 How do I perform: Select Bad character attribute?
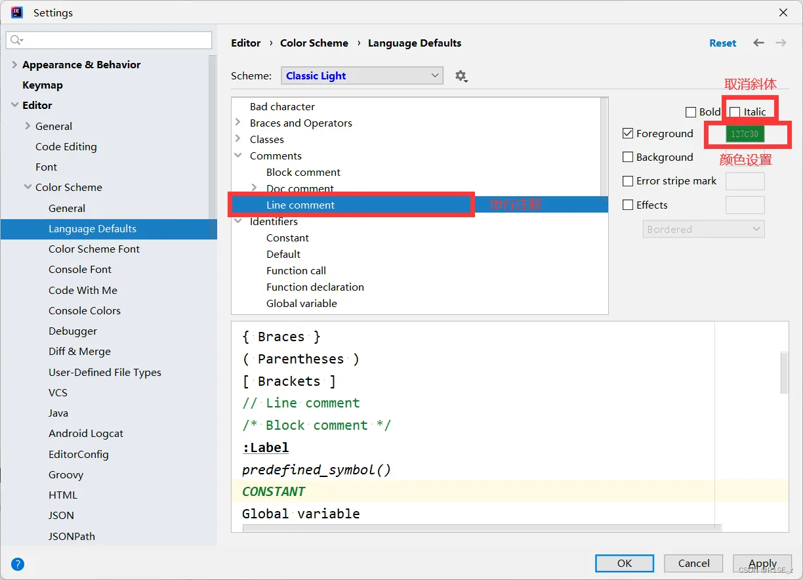[282, 106]
